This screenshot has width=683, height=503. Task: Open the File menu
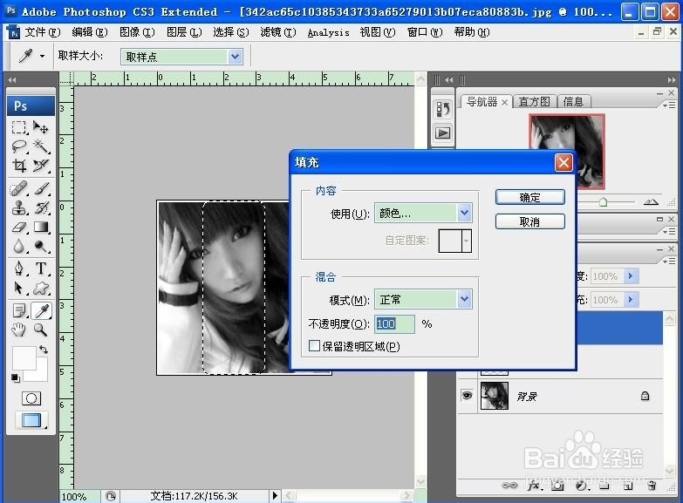tap(42, 32)
